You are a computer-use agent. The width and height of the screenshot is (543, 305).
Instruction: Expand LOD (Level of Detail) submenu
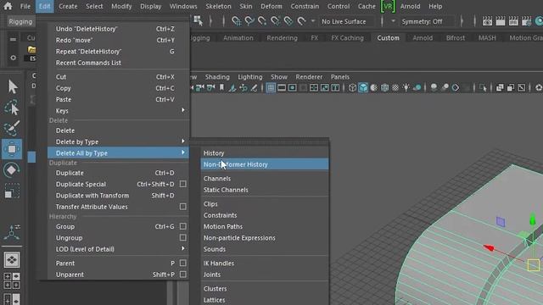[x=118, y=249]
